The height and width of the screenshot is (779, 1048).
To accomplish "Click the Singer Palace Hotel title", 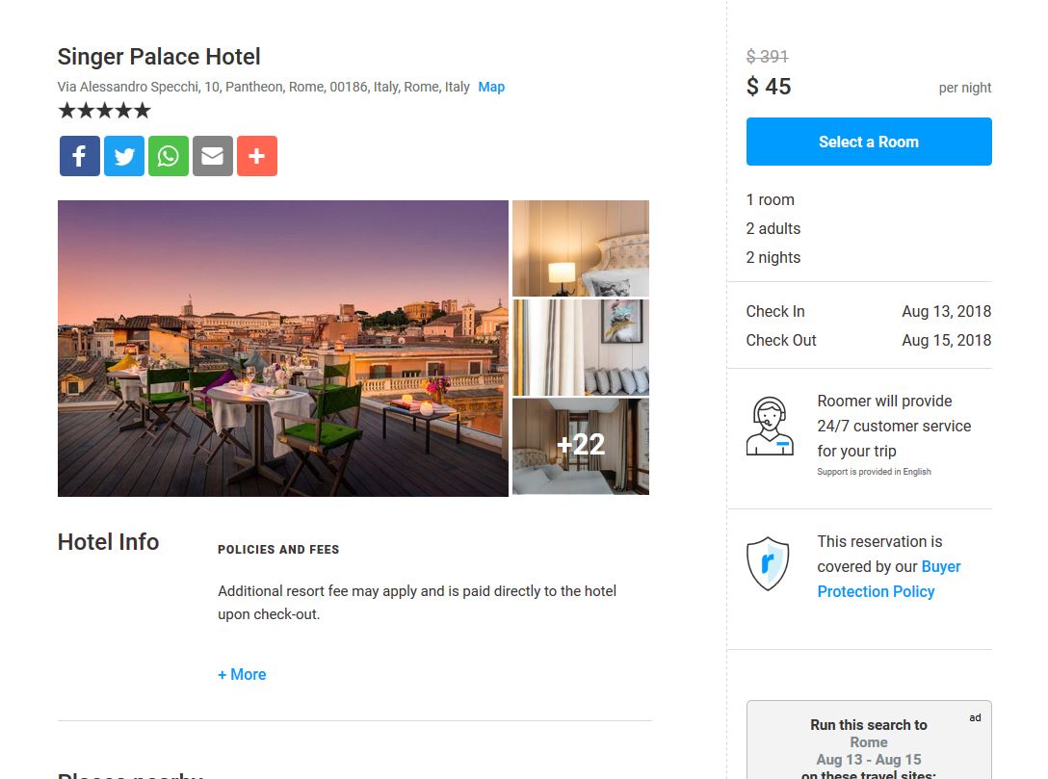I will coord(159,57).
